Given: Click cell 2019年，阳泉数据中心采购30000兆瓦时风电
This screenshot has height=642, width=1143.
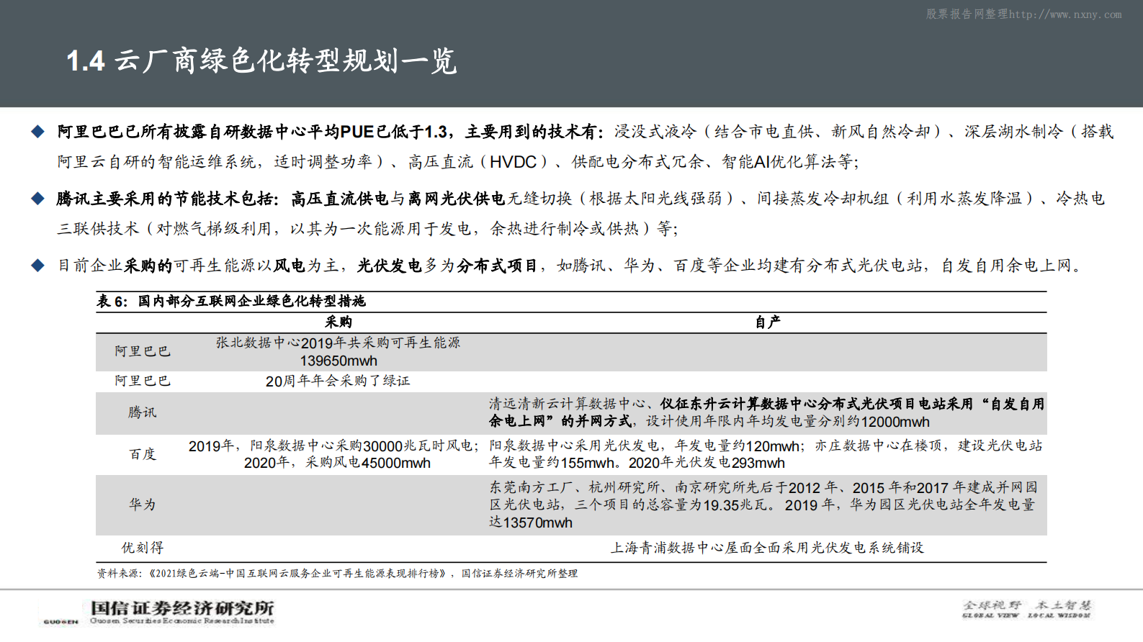Looking at the screenshot, I should click(331, 446).
